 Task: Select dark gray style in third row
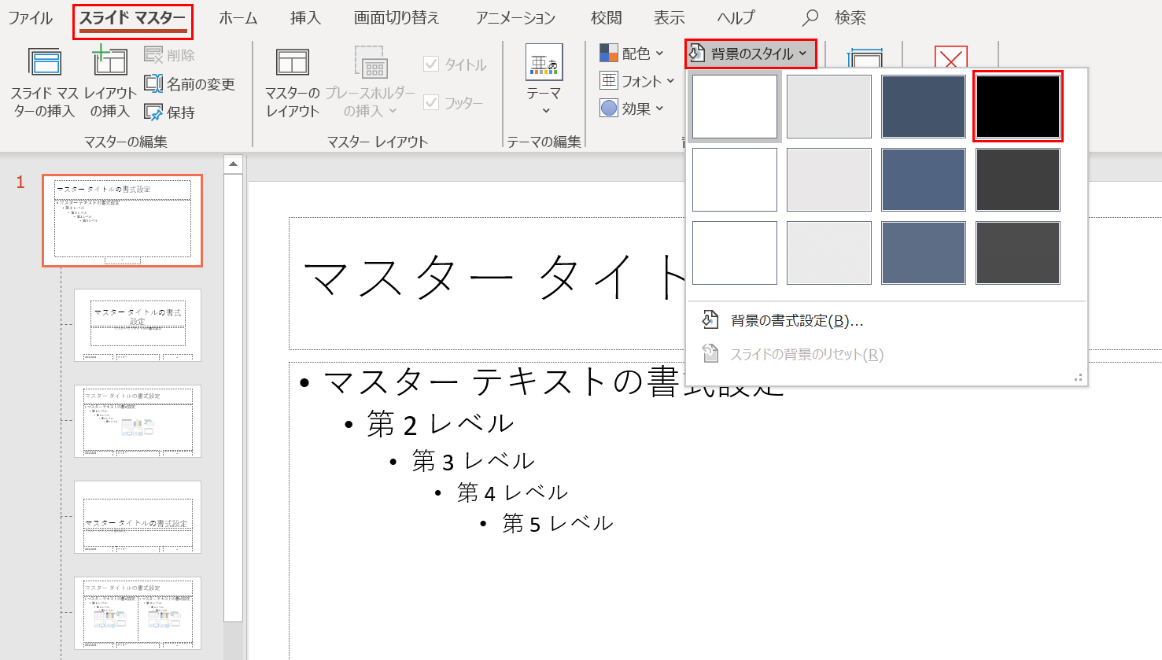click(1018, 253)
